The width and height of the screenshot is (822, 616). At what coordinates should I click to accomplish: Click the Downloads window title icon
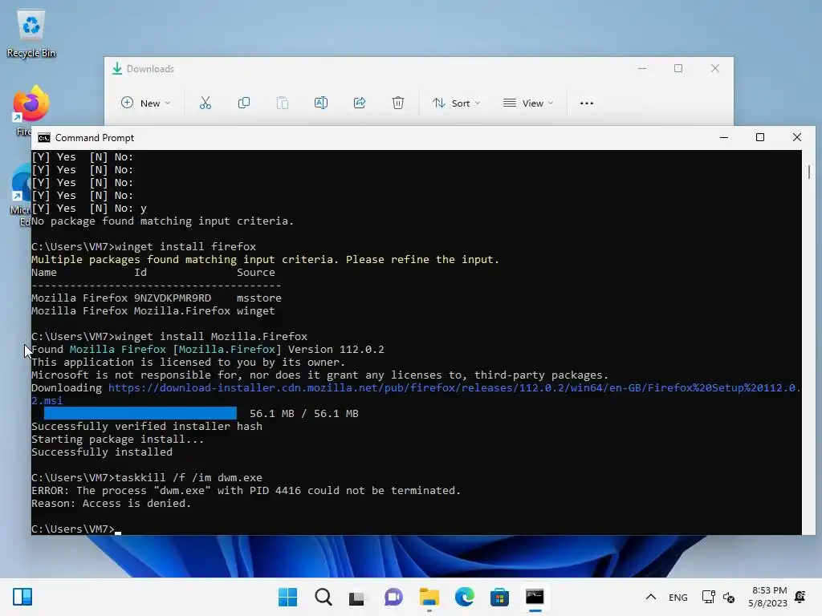(117, 69)
